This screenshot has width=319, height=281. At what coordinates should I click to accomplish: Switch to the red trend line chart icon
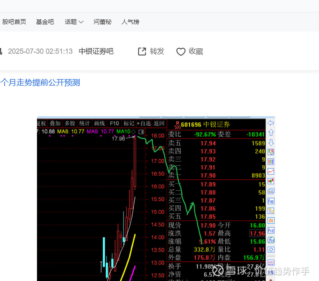[271, 171]
